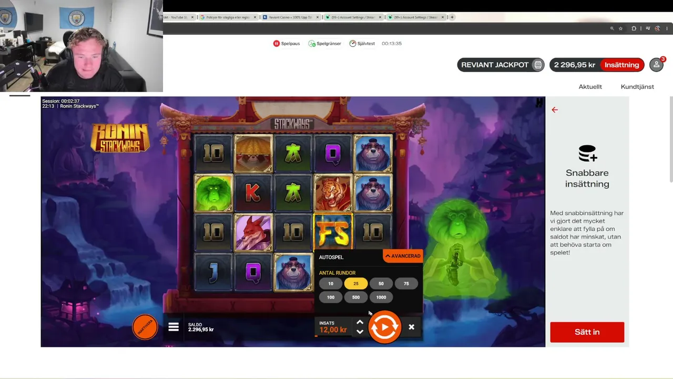Screen dimensions: 673x379
Task: Switch to the Reviant Casino browser tab
Action: [291, 17]
